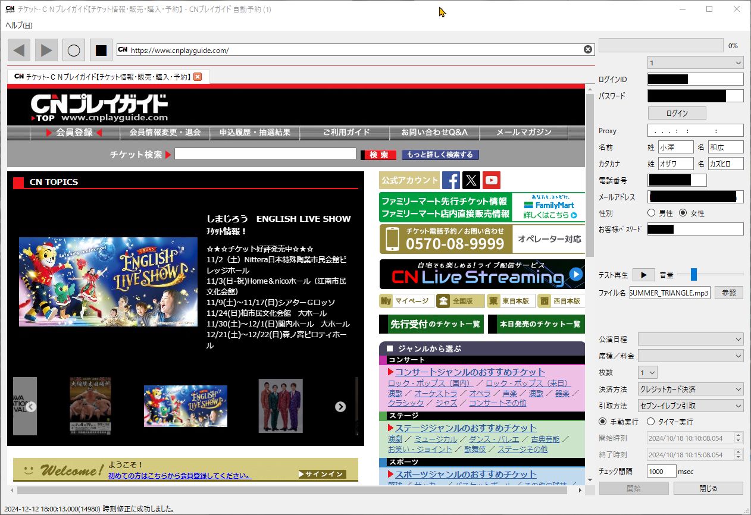This screenshot has width=751, height=515.
Task: Adjust the 音量 volume slider
Action: click(693, 274)
